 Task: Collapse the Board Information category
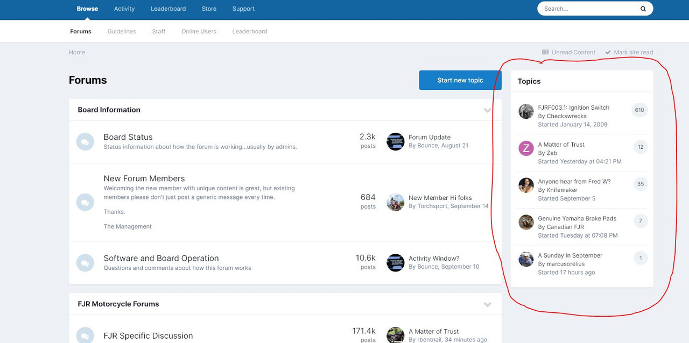tap(488, 110)
